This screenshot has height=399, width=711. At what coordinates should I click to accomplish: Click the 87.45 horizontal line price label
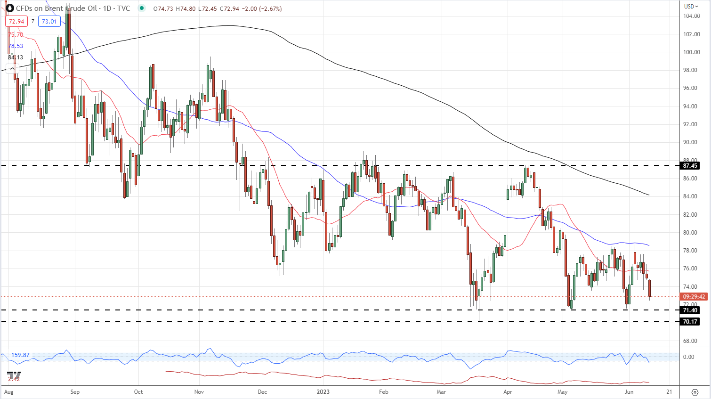tap(690, 165)
